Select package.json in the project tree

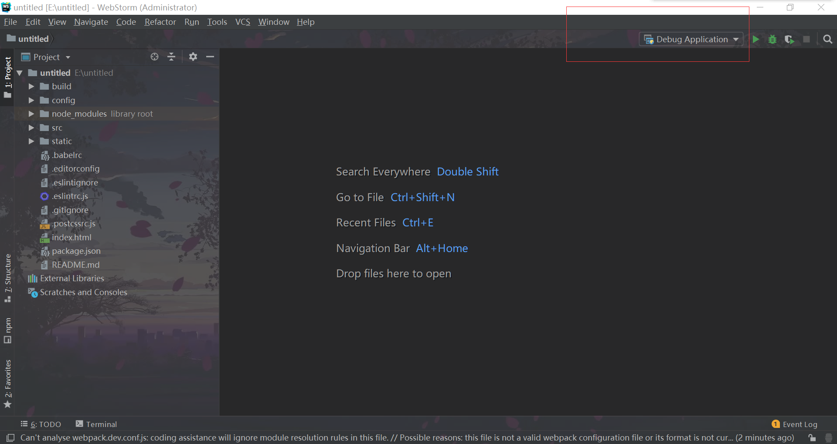click(76, 251)
